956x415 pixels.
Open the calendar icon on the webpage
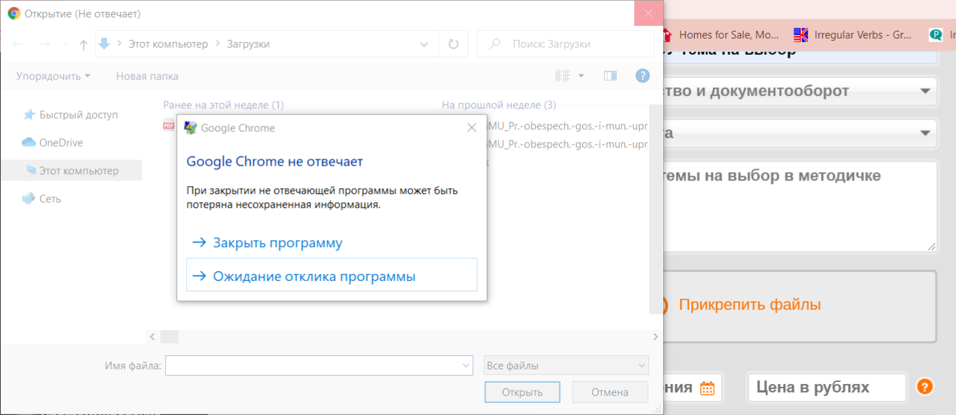(707, 388)
